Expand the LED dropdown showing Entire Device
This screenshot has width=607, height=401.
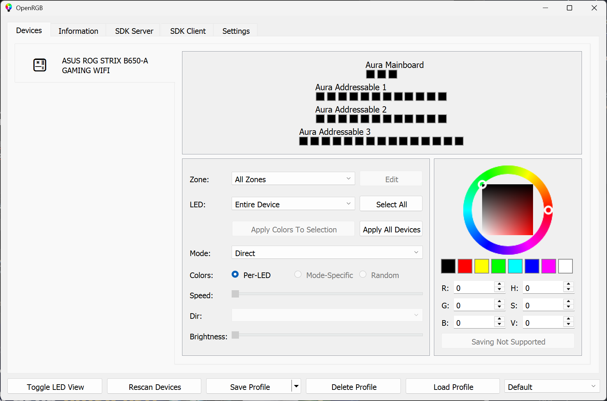(x=293, y=204)
